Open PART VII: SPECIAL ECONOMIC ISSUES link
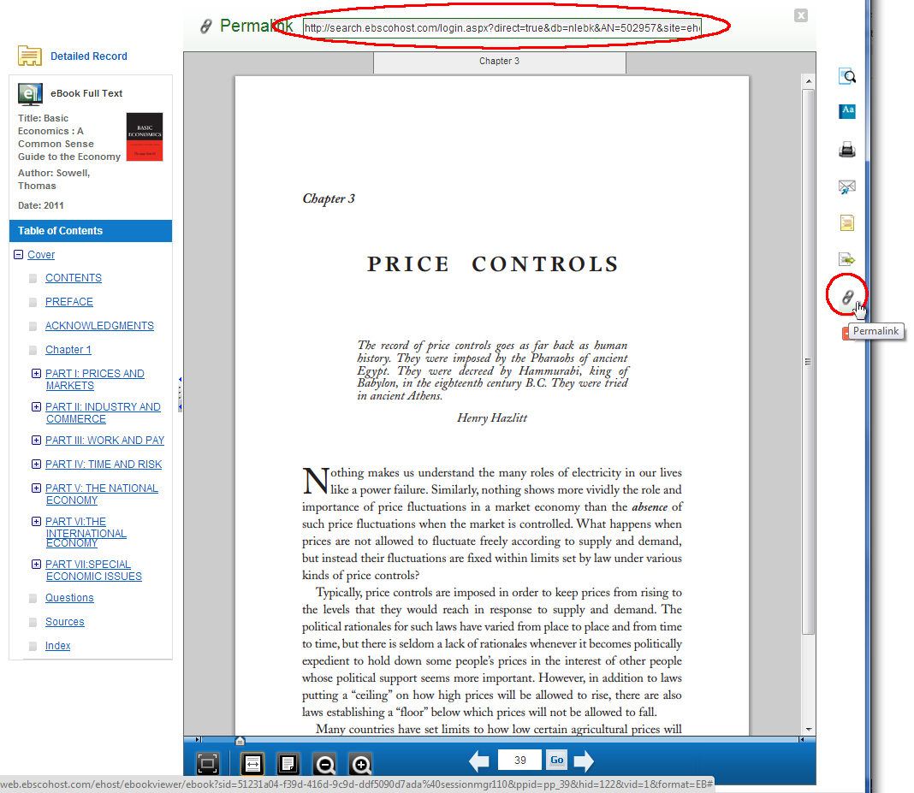 (x=94, y=571)
